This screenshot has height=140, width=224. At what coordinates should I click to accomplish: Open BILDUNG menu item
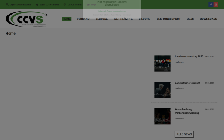click(x=144, y=19)
